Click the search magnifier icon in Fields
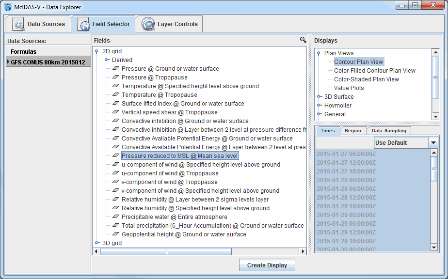 303,40
